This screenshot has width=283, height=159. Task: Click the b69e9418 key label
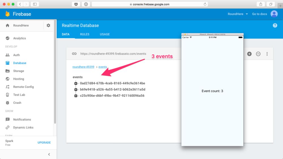pyautogui.click(x=113, y=89)
